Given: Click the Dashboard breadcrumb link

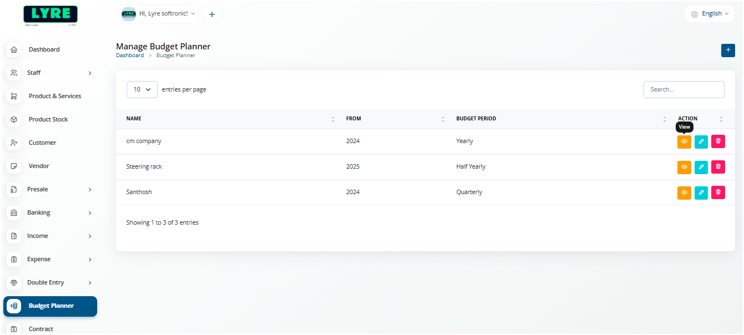Looking at the screenshot, I should [x=130, y=55].
